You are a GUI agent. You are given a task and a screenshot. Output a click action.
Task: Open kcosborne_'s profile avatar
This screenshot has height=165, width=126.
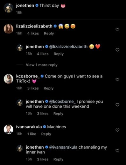[9, 79]
